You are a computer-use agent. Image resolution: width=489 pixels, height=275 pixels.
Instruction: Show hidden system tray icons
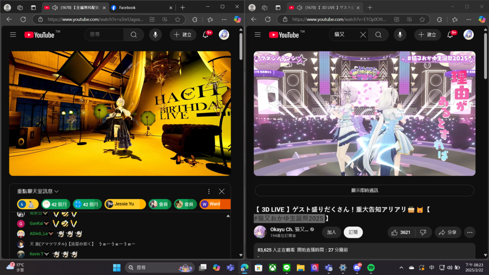coord(401,267)
